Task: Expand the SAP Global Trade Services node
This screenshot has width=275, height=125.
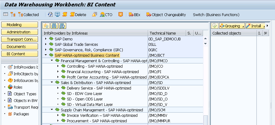Action: [46, 44]
